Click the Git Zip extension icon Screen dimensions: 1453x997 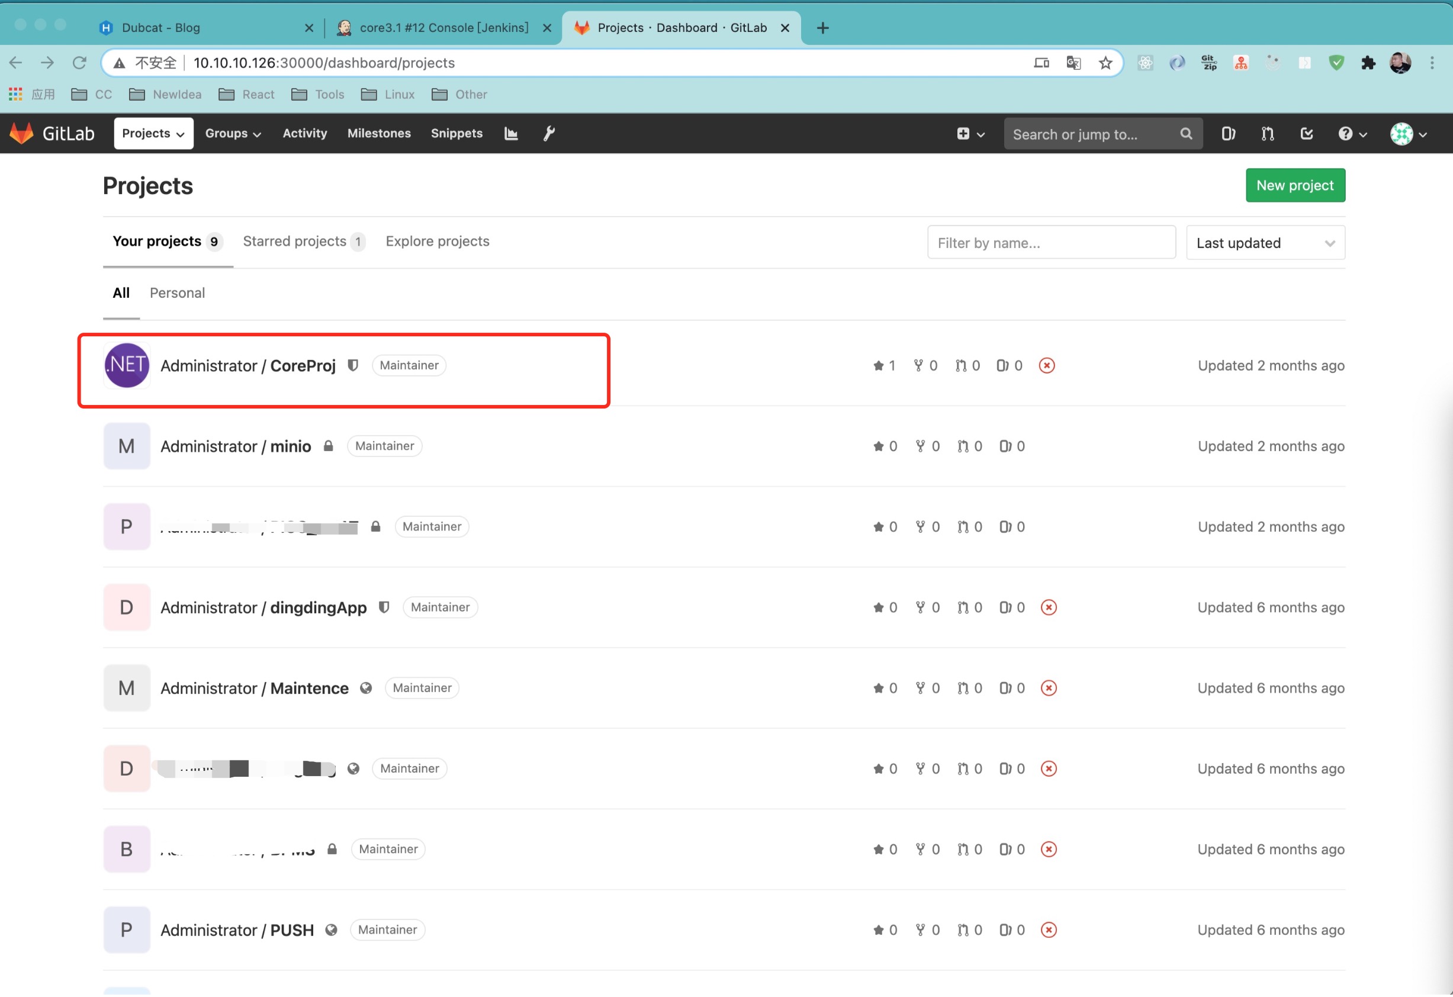(x=1208, y=63)
